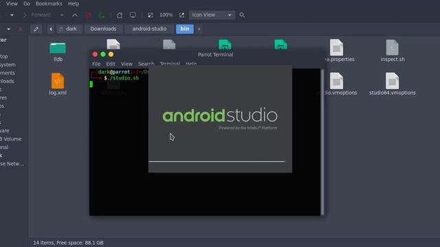Screen dimensions: 440x247
Task: Click the zoom in icon after 100%
Action: click(x=181, y=15)
